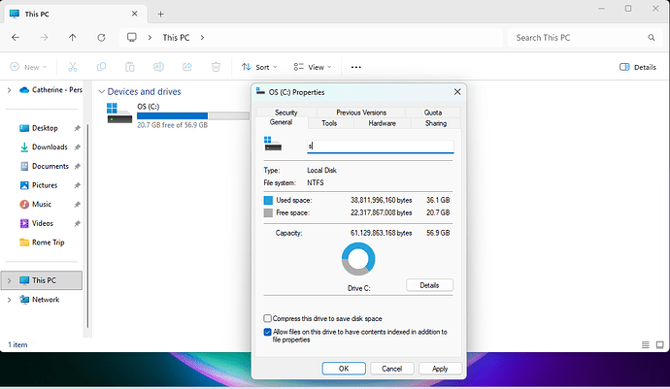Image resolution: width=670 pixels, height=389 pixels.
Task: Unpin Desktop using its pin icon
Action: (x=78, y=128)
